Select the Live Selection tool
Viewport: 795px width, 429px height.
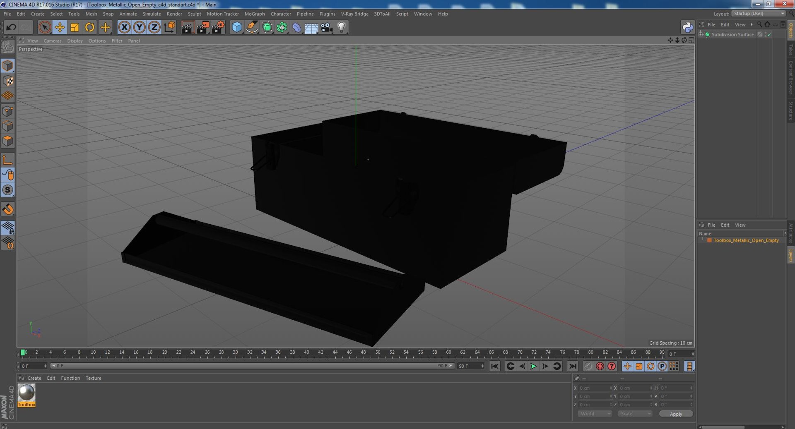click(x=45, y=27)
